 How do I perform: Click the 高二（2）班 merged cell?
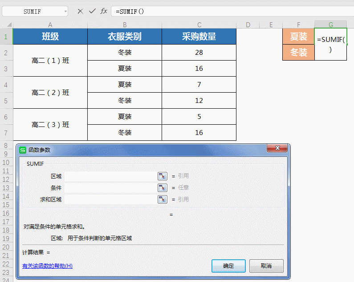click(x=50, y=93)
